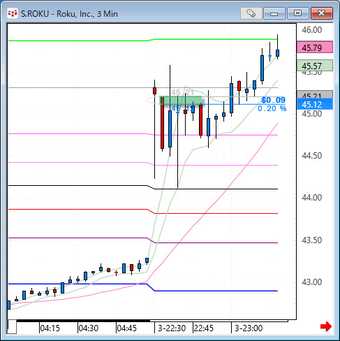The image size is (340, 341).
Task: Click the white box at time axis start
Action: pyautogui.click(x=12, y=327)
